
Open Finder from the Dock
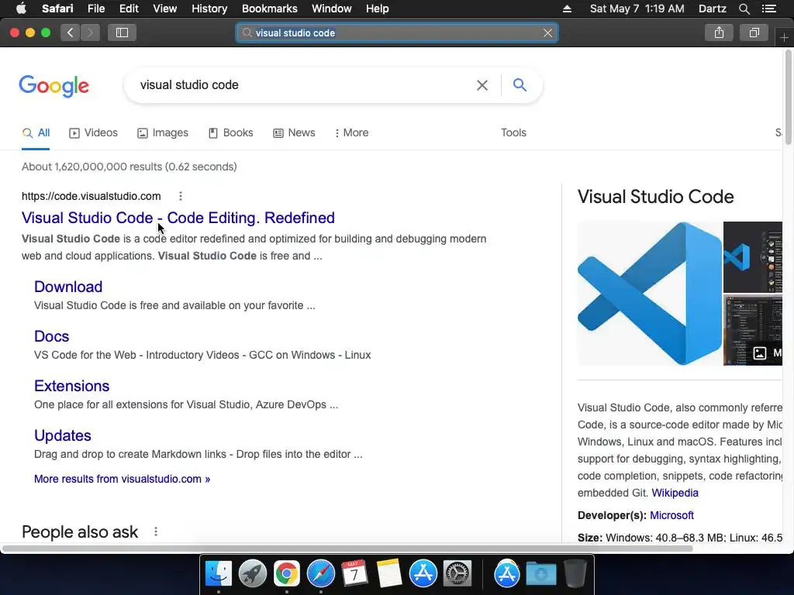click(219, 574)
